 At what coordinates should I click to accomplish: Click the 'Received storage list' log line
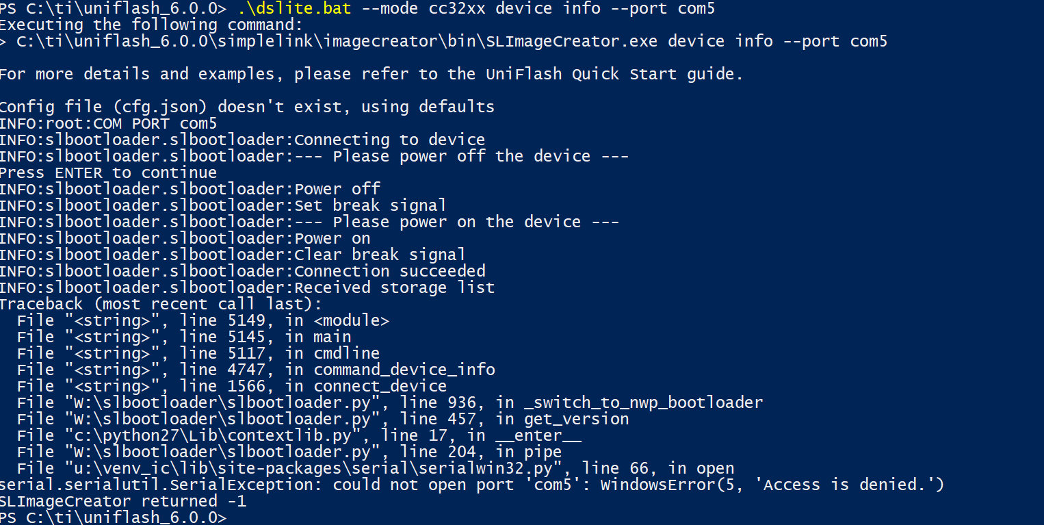(x=247, y=288)
